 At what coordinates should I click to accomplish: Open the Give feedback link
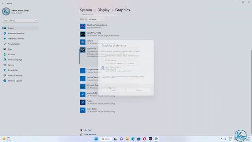(x=90, y=135)
